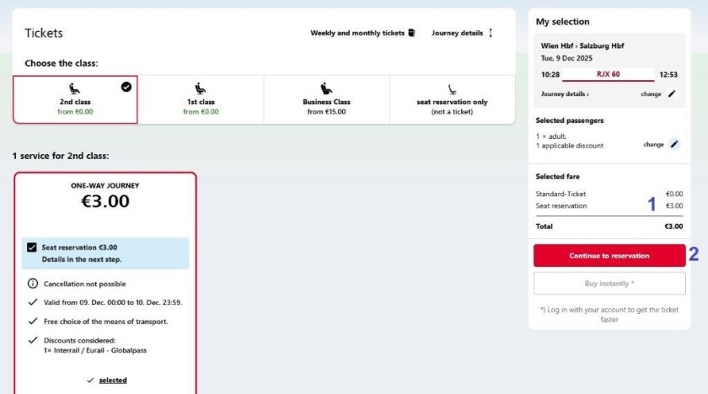The width and height of the screenshot is (708, 394).
Task: Click the Wien Hbf › Salzburg Hbf route text
Action: [x=582, y=45]
